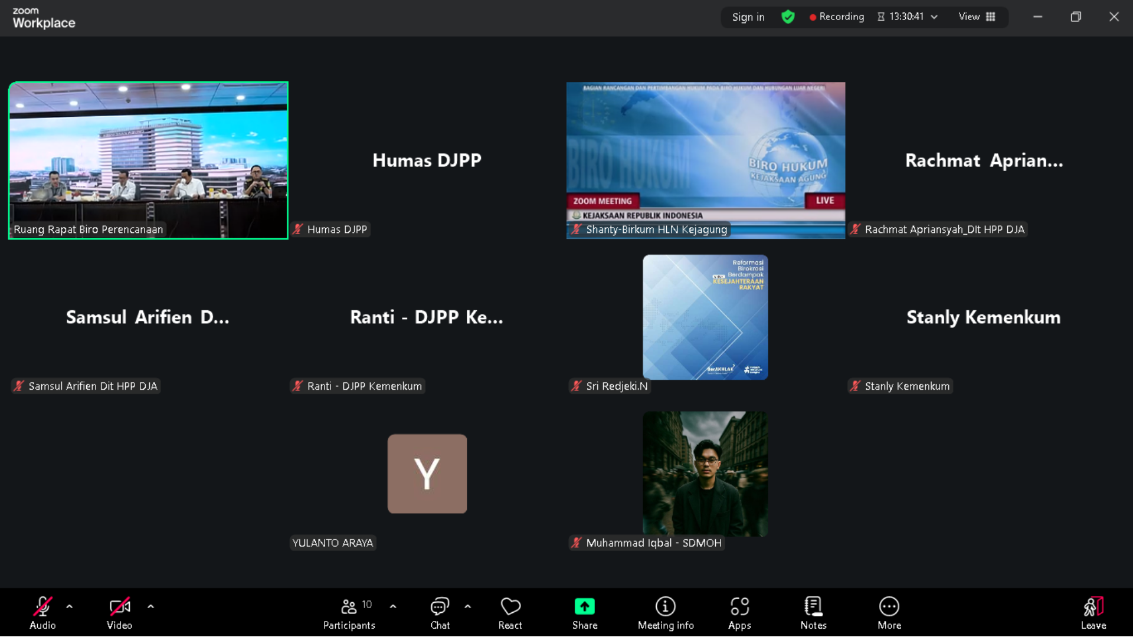Start video with the camera icon

tap(119, 606)
